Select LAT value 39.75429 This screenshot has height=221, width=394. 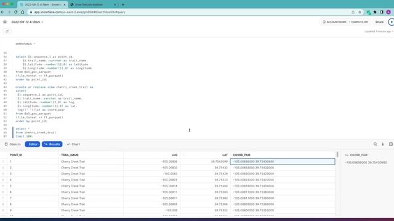coord(221,174)
